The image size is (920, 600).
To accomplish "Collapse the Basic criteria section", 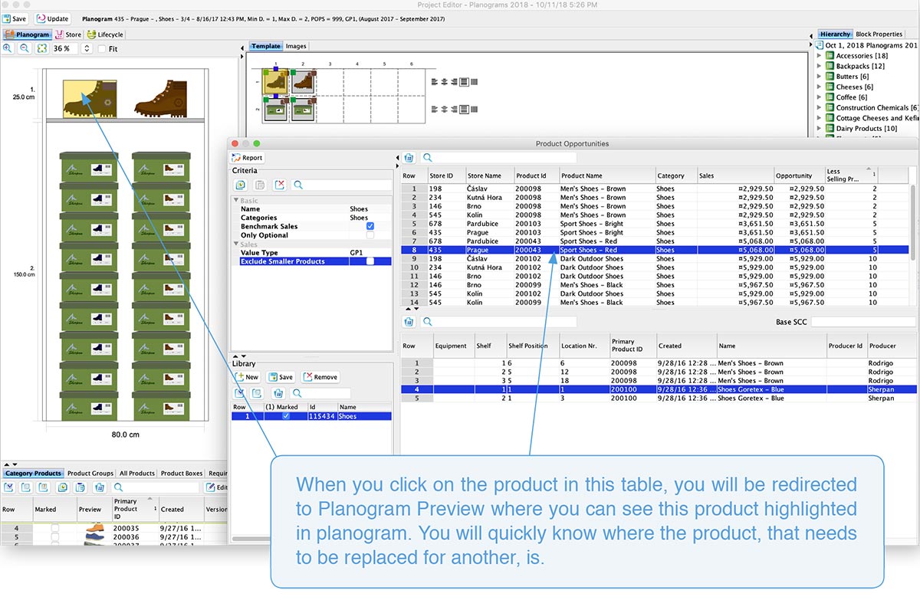I will (236, 201).
